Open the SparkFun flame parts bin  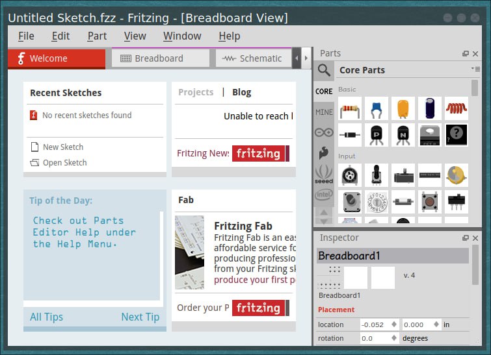[x=324, y=153]
